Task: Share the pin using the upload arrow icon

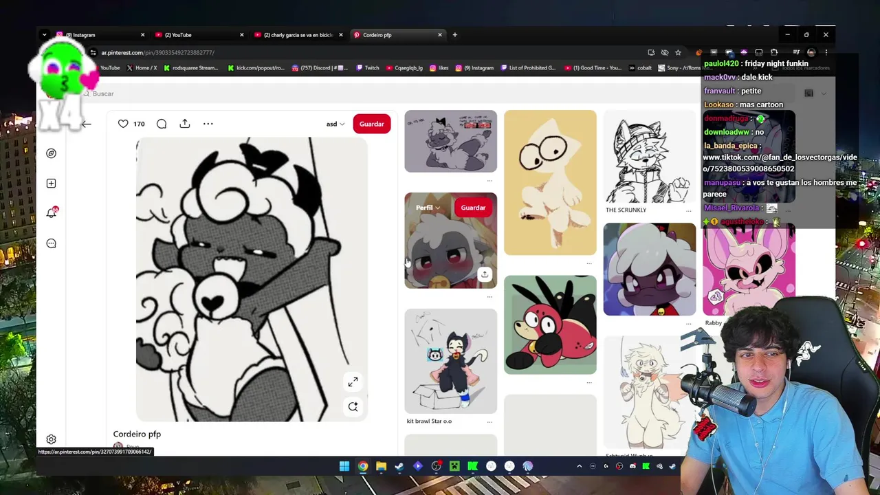Action: point(185,123)
